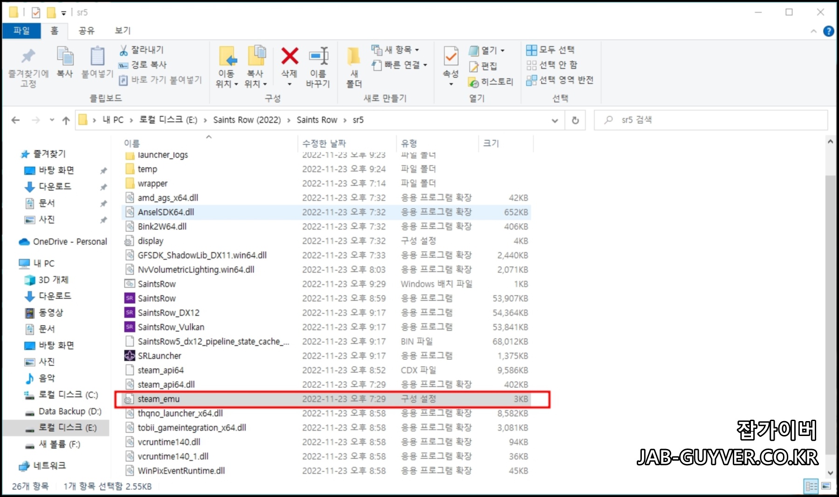Screen dimensions: 839x497
Task: Click the sr5 search (sr5 검색) box
Action: pyautogui.click(x=711, y=120)
